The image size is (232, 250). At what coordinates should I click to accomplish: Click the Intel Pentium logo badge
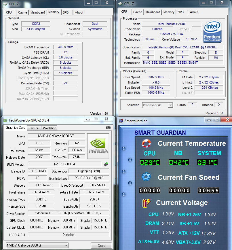pos(212,32)
